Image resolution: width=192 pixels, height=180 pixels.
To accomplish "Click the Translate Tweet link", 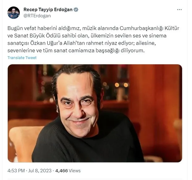I will (22, 58).
